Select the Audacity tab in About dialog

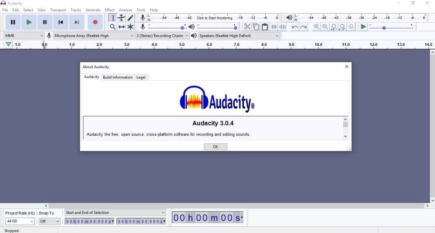click(91, 77)
